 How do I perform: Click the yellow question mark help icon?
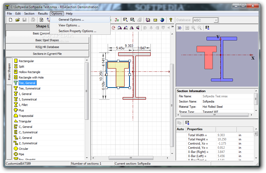[x=171, y=20]
